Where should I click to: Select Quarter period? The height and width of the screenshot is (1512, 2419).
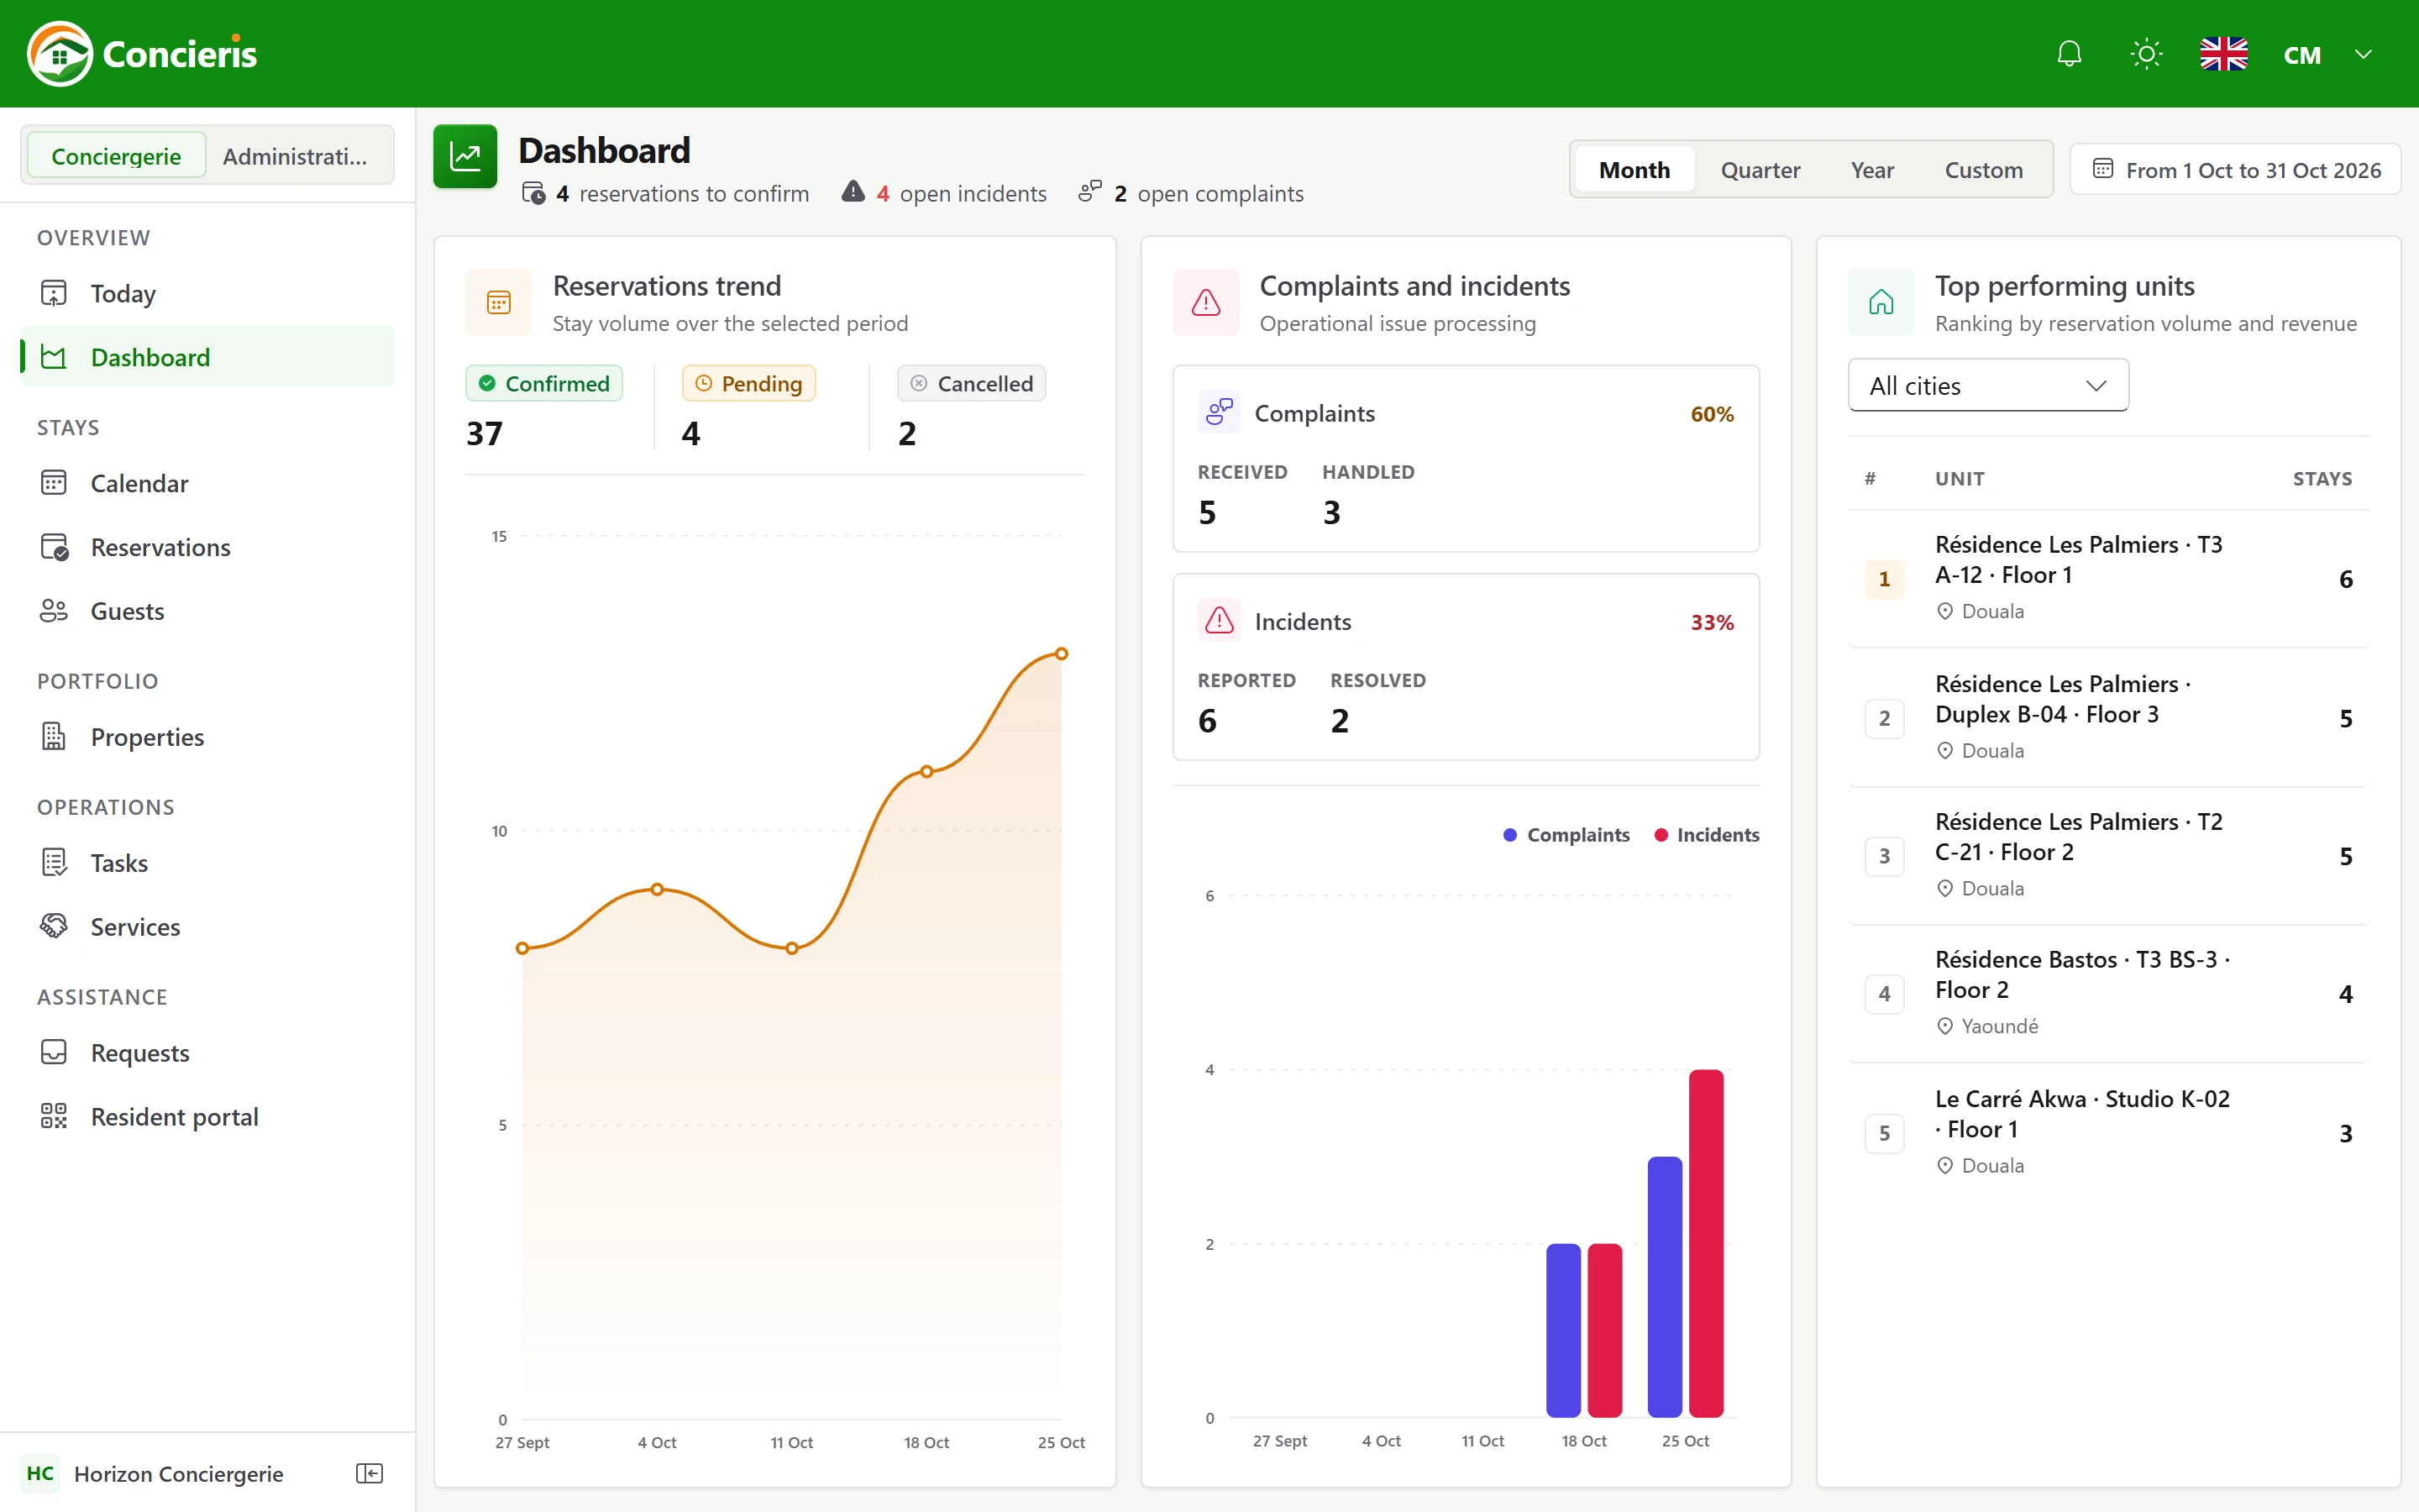(1760, 170)
